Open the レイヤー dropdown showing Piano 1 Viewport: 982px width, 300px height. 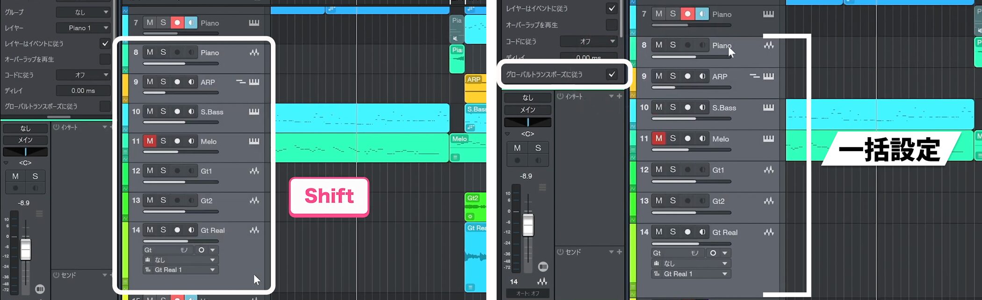point(83,28)
